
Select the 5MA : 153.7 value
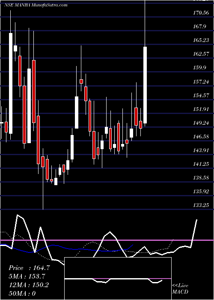click(27, 276)
